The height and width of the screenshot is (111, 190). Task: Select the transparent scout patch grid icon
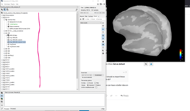click(103, 44)
